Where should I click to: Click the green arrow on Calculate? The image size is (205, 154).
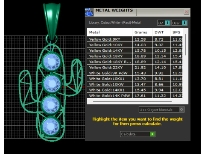[152, 134]
